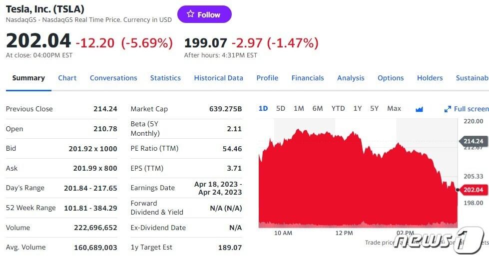Screen dimensions: 489x260
Task: Switch to the Chart tab
Action: point(67,78)
